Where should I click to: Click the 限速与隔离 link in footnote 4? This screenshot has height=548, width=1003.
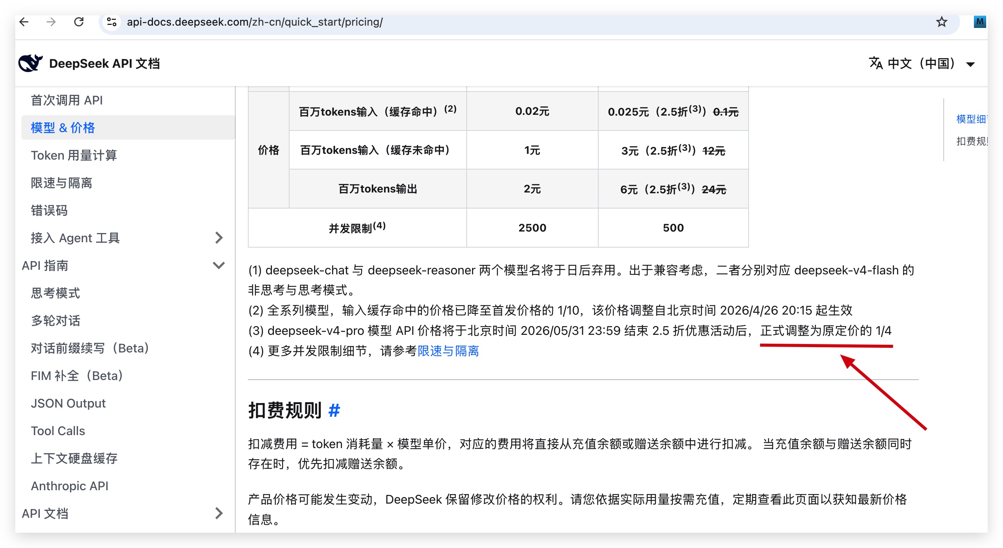[448, 351]
